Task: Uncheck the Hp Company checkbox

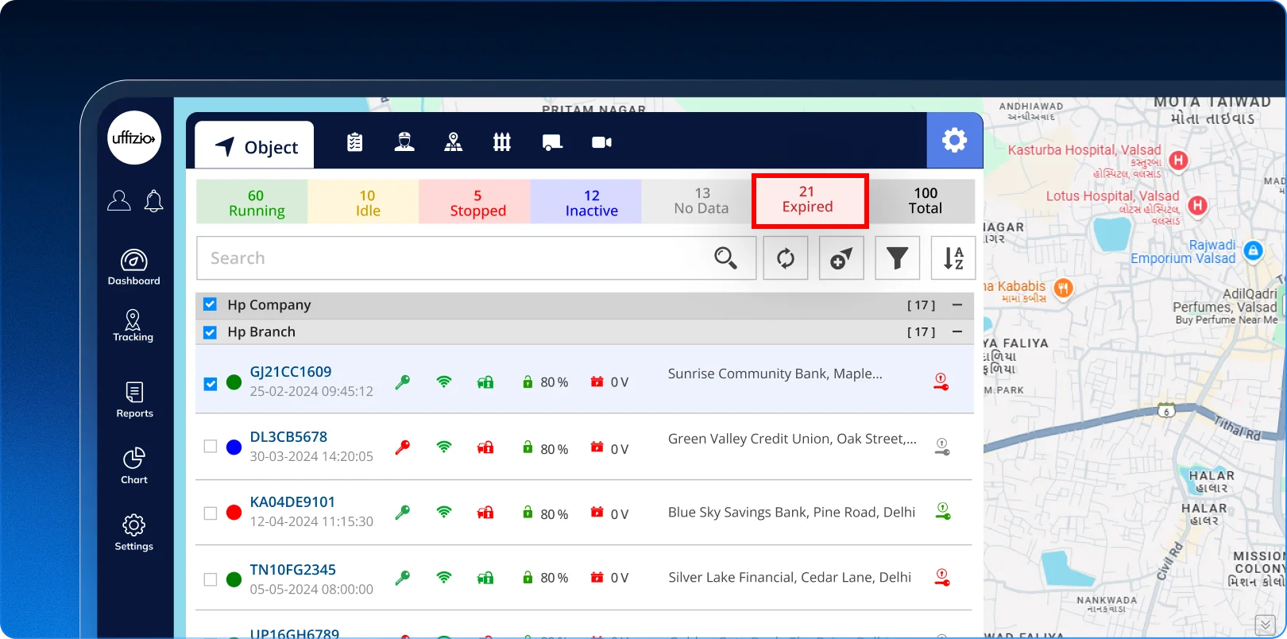Action: tap(210, 304)
